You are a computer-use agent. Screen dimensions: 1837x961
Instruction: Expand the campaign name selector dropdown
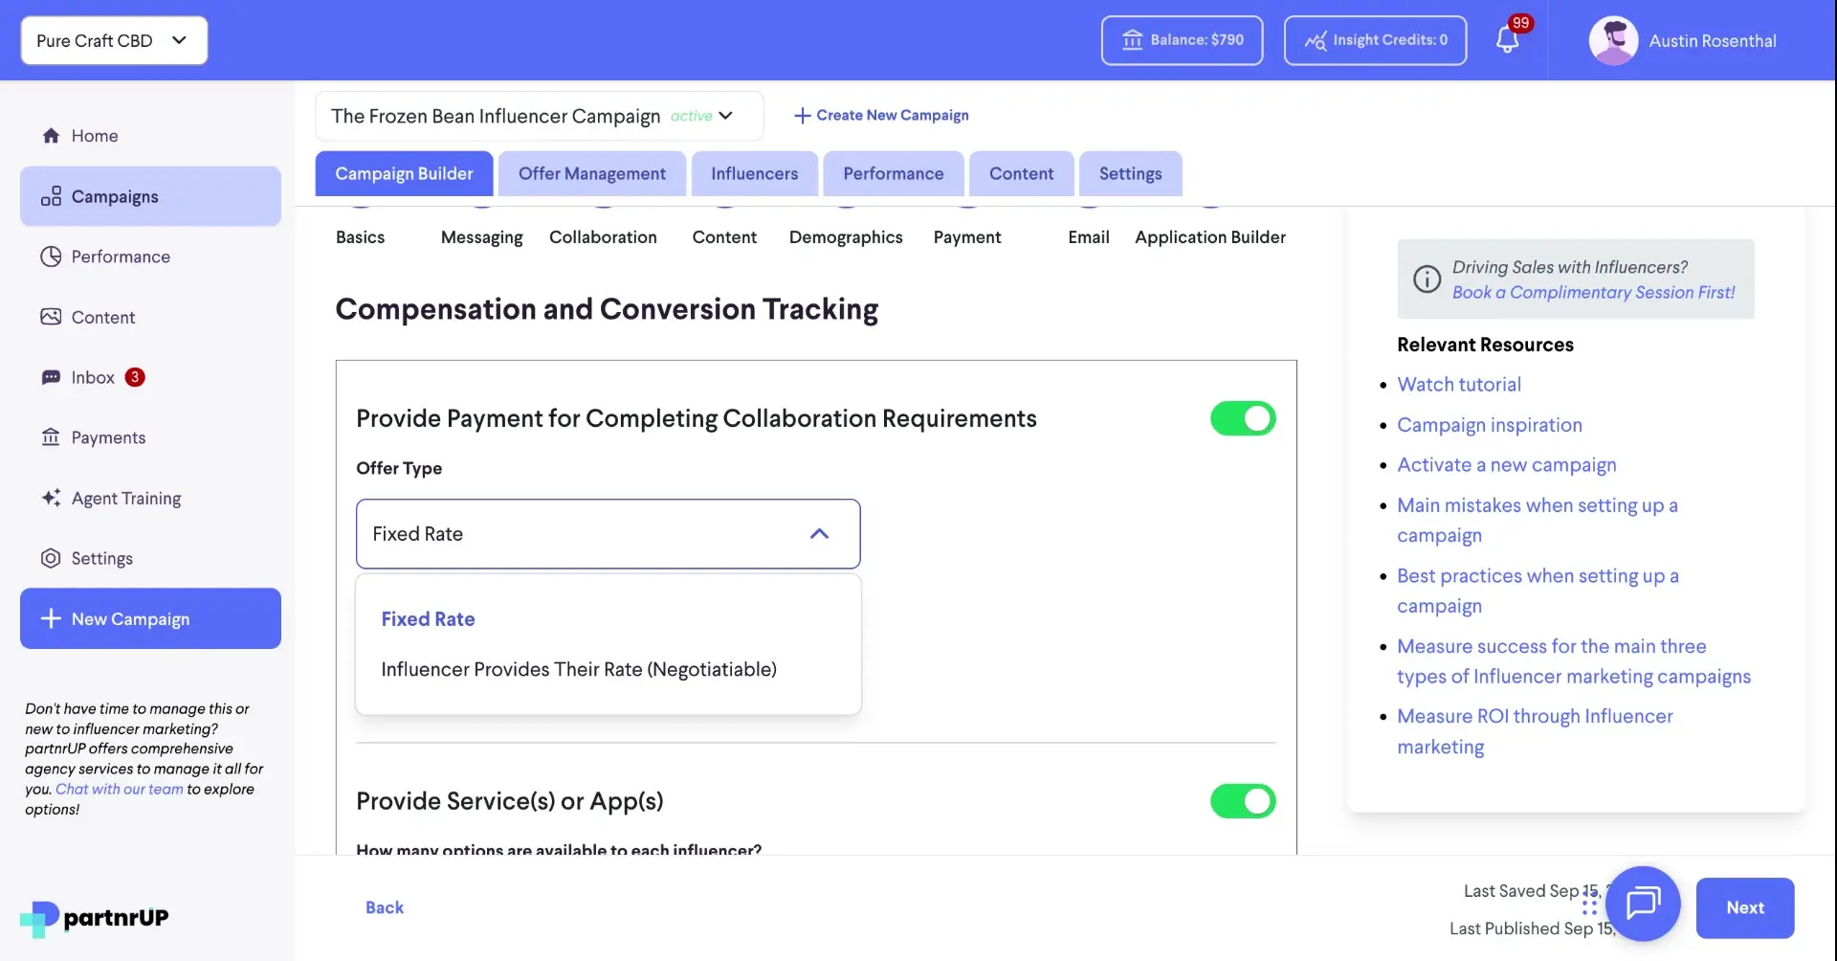point(725,115)
